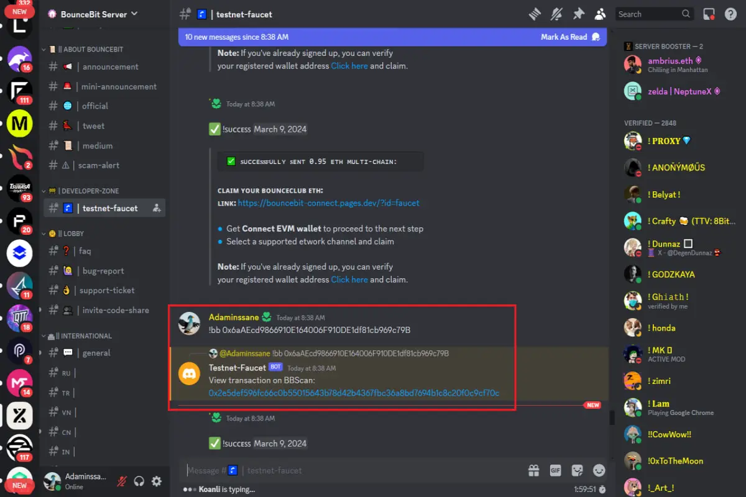The image size is (746, 497).
Task: Click member ambrius.eth in member list
Action: (x=681, y=65)
